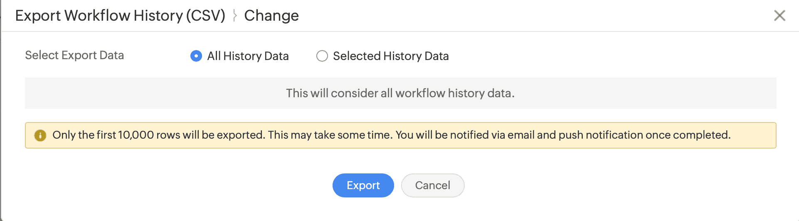Click the Select Export Data label
This screenshot has height=221, width=799.
(74, 55)
